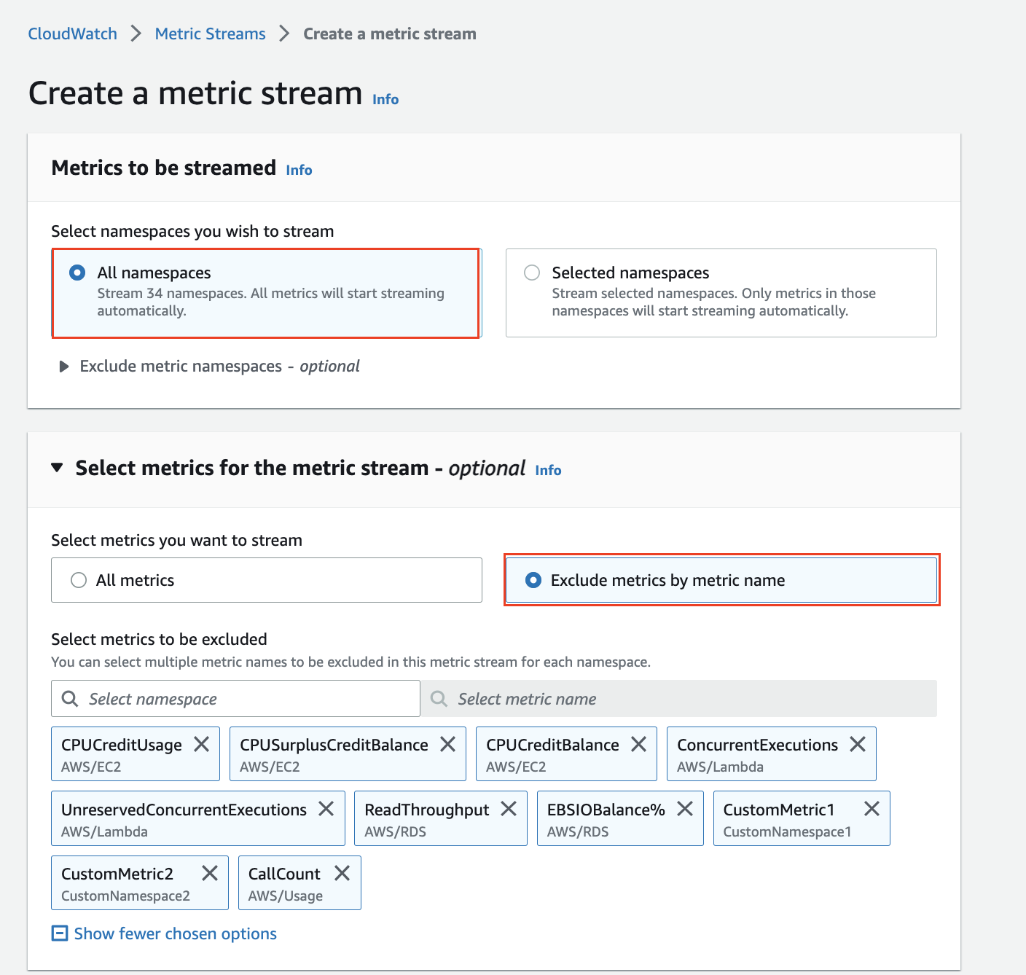This screenshot has height=975, width=1026.
Task: Remove ConcurrentExecutions Lambda metric exclusion
Action: [x=857, y=744]
